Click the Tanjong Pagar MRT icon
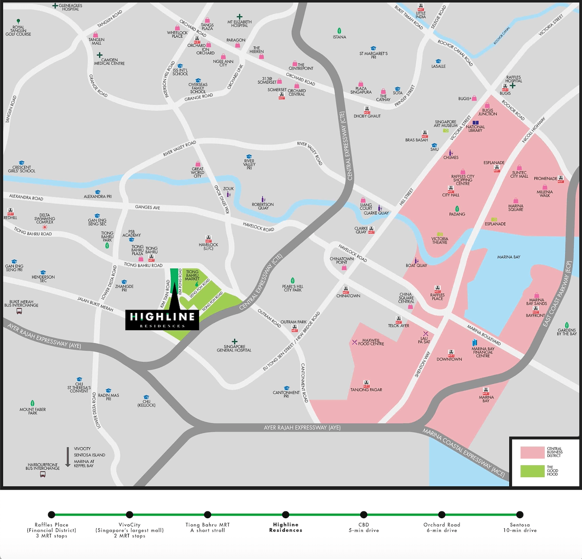The height and width of the screenshot is (559, 582). (x=366, y=384)
